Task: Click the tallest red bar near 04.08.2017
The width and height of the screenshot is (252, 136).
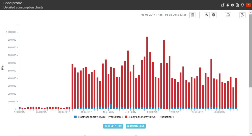Action: [x=147, y=72]
